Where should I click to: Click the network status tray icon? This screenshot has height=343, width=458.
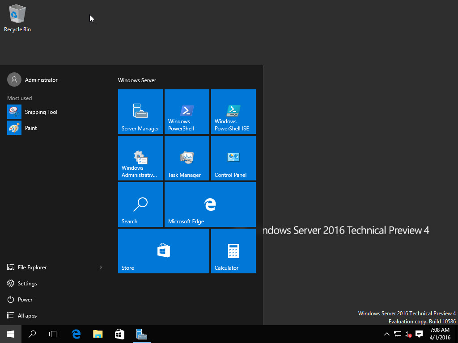click(x=397, y=334)
